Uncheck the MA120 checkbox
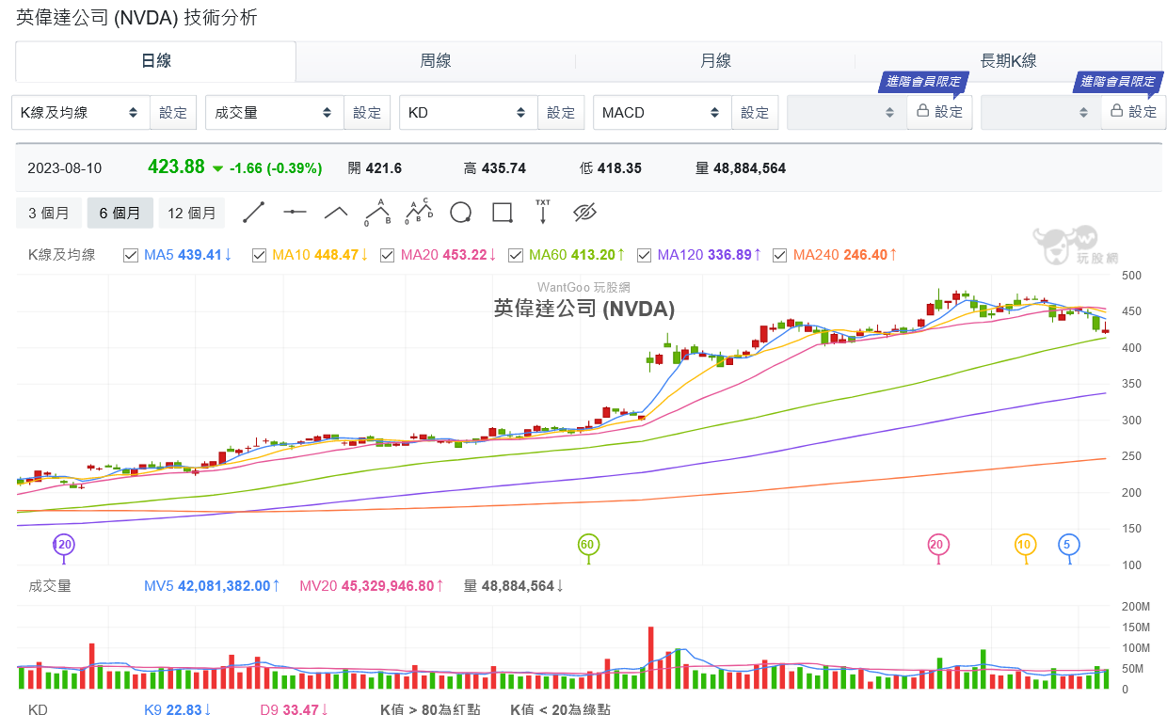Image resolution: width=1167 pixels, height=715 pixels. (x=645, y=254)
